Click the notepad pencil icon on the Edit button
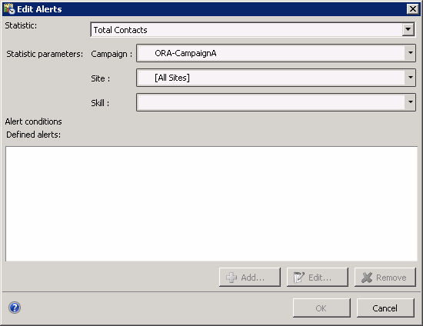Image resolution: width=423 pixels, height=326 pixels. point(298,278)
